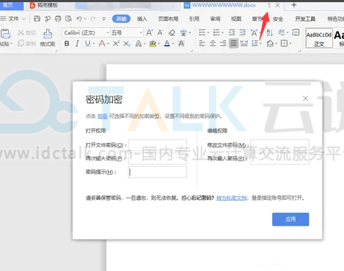Click the Distributed alignment icon

tap(244, 43)
